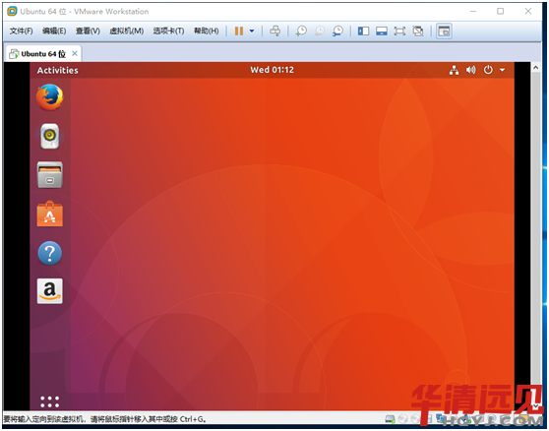This screenshot has width=549, height=431.
Task: Click the power icon in Ubuntu top bar
Action: pyautogui.click(x=488, y=70)
